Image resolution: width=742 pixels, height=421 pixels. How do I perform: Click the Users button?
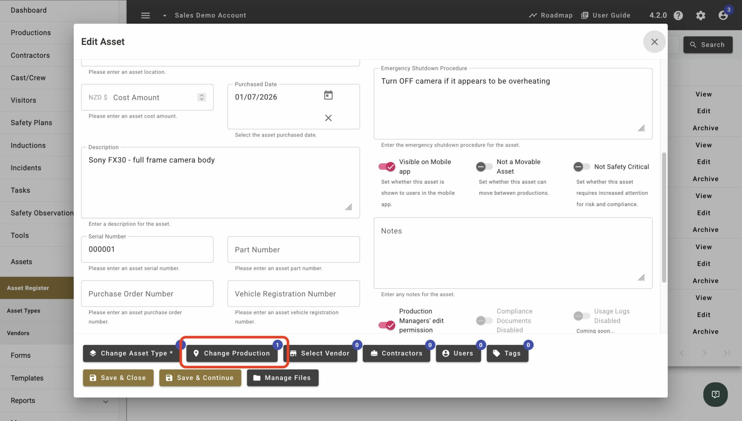click(458, 353)
